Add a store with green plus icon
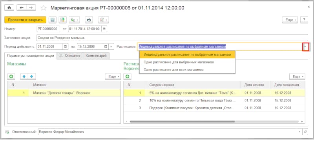This screenshot has height=141, width=314. (x=11, y=76)
